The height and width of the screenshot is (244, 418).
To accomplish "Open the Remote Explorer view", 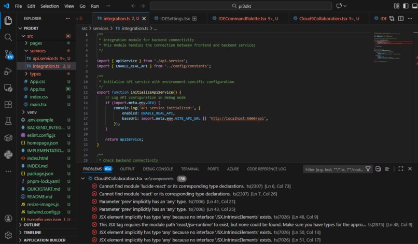I will (x=8, y=88).
